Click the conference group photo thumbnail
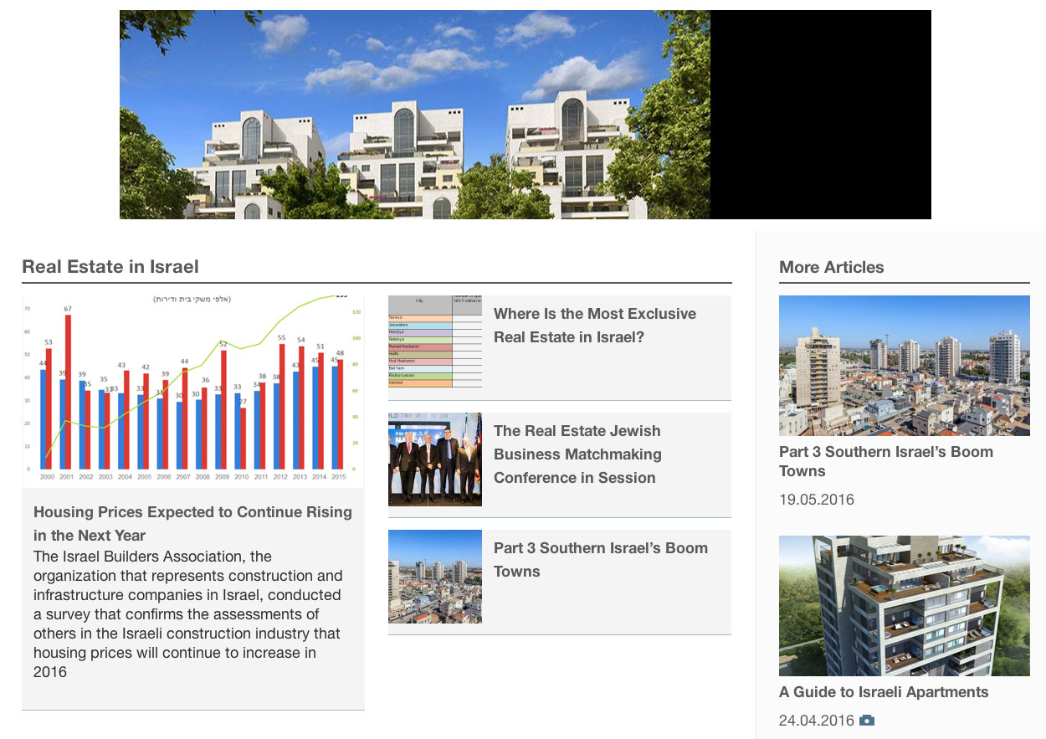The width and height of the screenshot is (1046, 739). click(x=434, y=459)
